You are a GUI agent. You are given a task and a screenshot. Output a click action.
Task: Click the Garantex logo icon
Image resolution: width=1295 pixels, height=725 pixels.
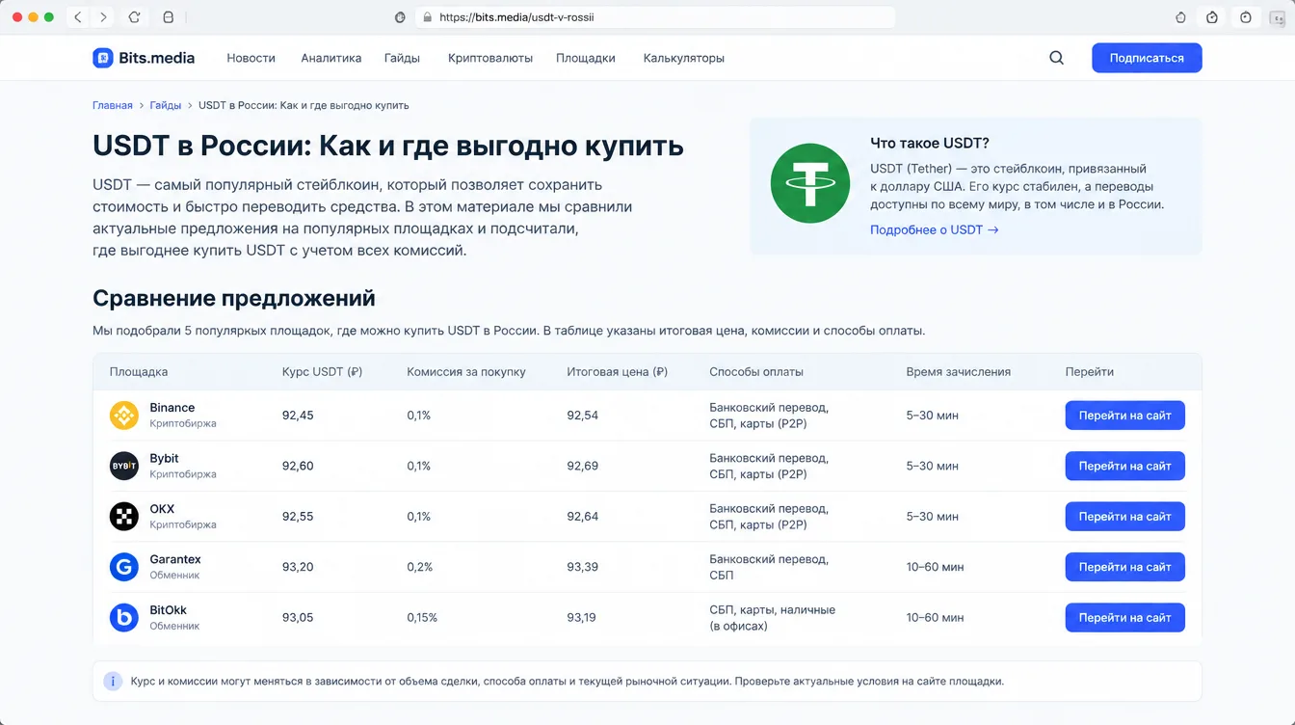(124, 567)
